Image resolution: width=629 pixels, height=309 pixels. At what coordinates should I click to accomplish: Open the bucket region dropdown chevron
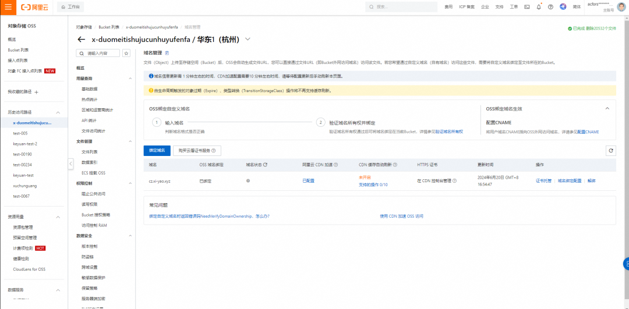(x=248, y=39)
